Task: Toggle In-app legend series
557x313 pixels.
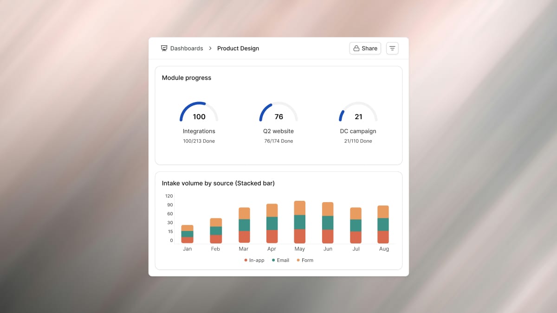Action: (x=254, y=260)
